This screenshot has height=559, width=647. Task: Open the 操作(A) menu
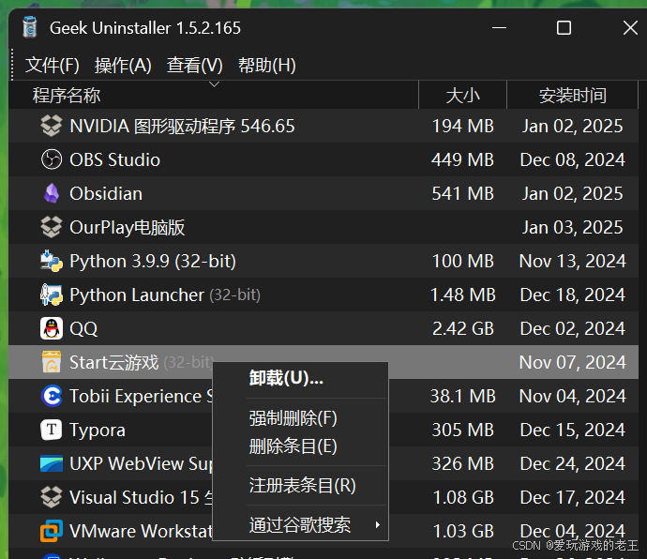coord(123,66)
